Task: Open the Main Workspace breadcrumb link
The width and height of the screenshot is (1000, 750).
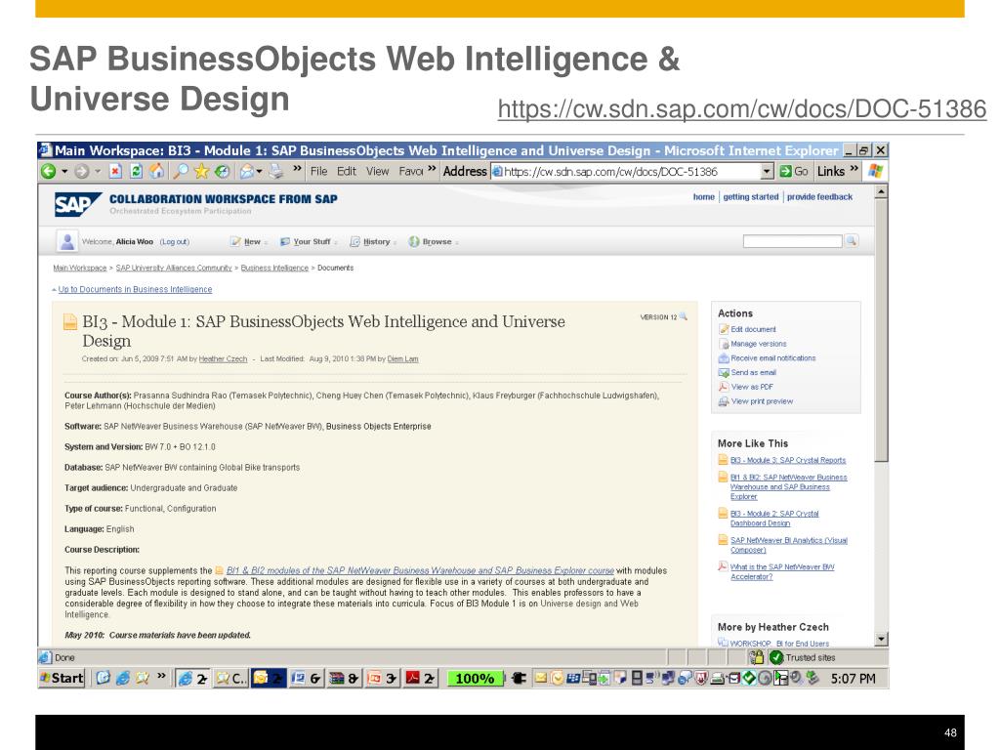Action: (80, 268)
